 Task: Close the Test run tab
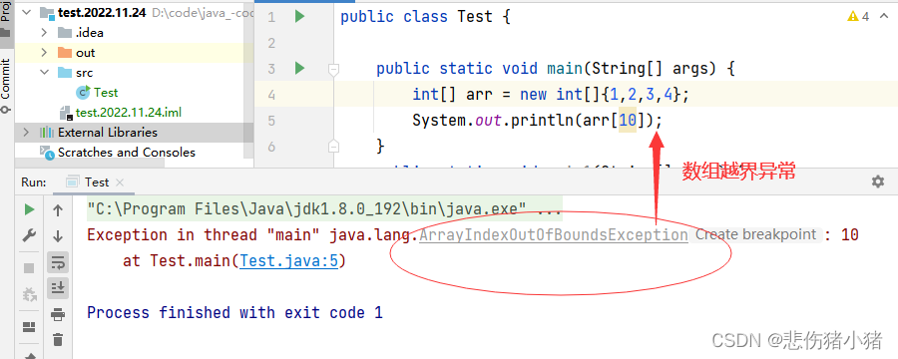[x=119, y=182]
